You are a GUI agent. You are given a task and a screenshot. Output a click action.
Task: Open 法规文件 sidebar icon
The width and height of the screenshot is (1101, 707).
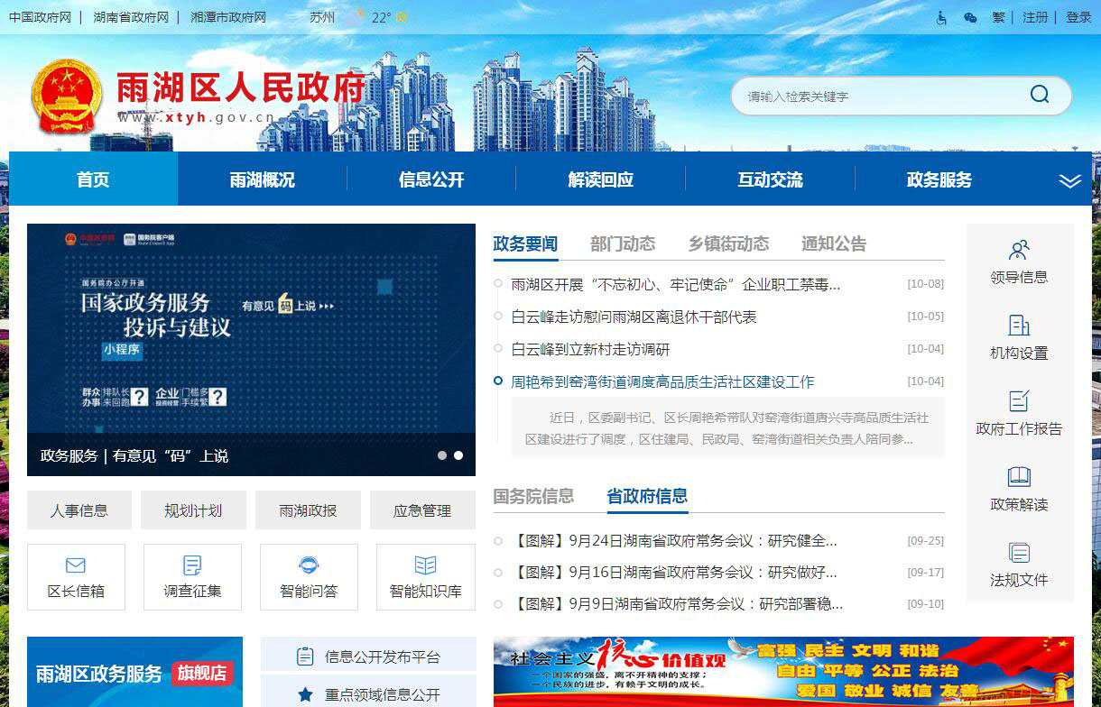click(1019, 553)
